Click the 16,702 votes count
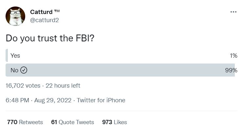The image size is (242, 129). (23, 86)
